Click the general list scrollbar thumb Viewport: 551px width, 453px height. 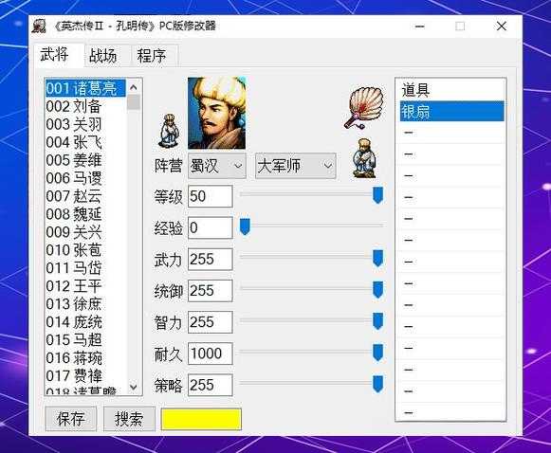134,101
